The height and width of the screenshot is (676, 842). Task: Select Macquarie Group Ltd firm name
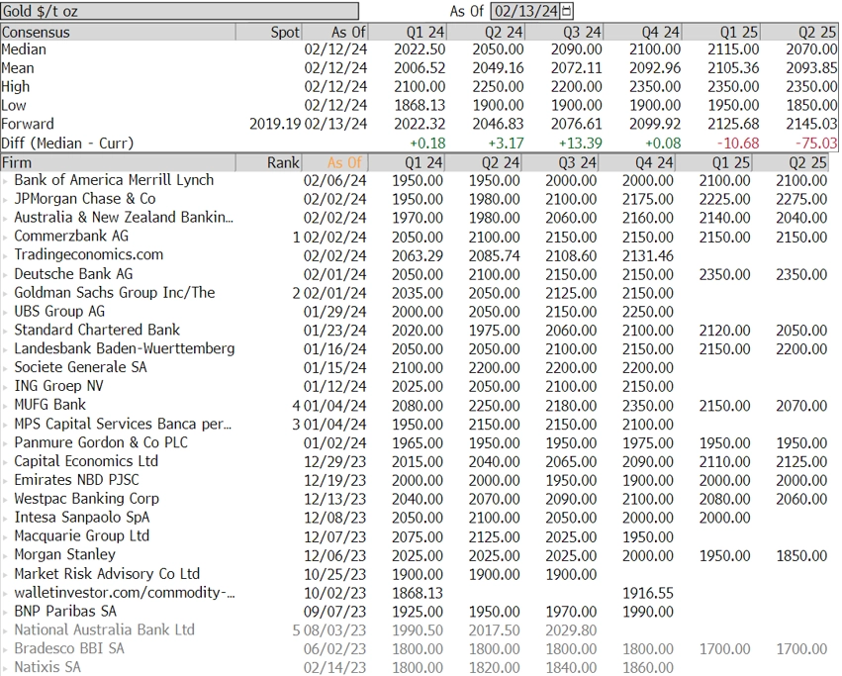pos(81,535)
